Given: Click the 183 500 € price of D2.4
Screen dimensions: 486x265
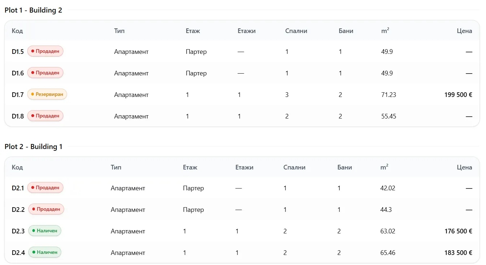Looking at the screenshot, I should (x=458, y=253).
